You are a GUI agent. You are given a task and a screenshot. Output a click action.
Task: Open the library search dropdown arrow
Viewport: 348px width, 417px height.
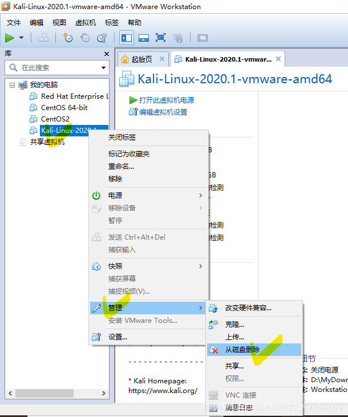point(103,68)
